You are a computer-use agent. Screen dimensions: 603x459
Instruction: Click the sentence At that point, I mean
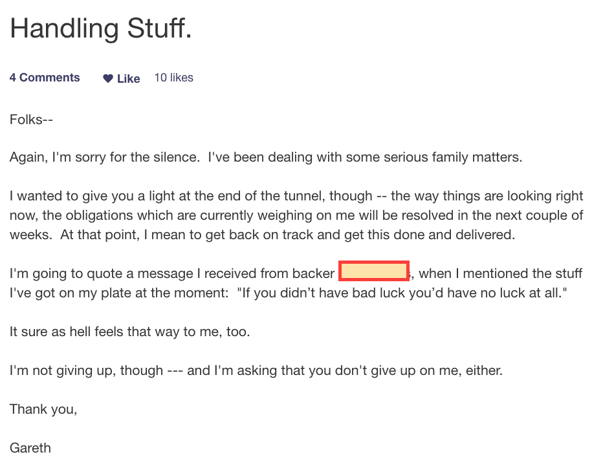tap(287, 234)
